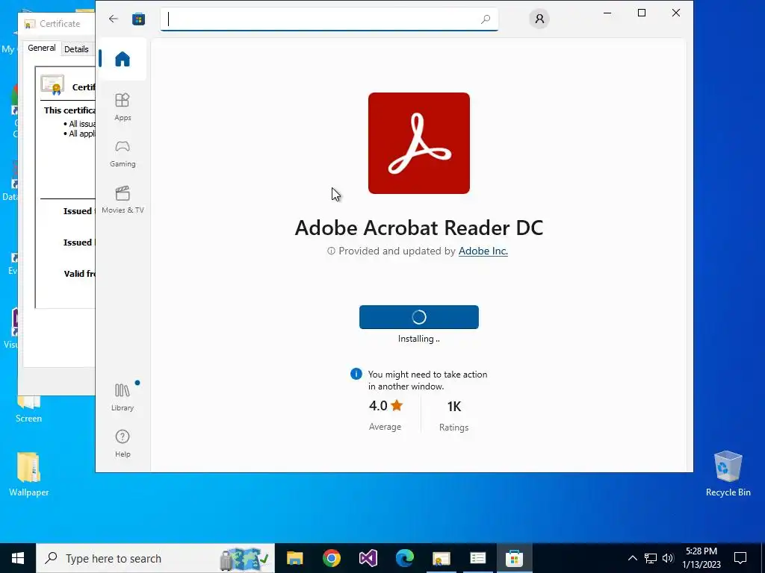The height and width of the screenshot is (573, 765).
Task: Switch to Certificate app in taskbar
Action: pyautogui.click(x=441, y=558)
